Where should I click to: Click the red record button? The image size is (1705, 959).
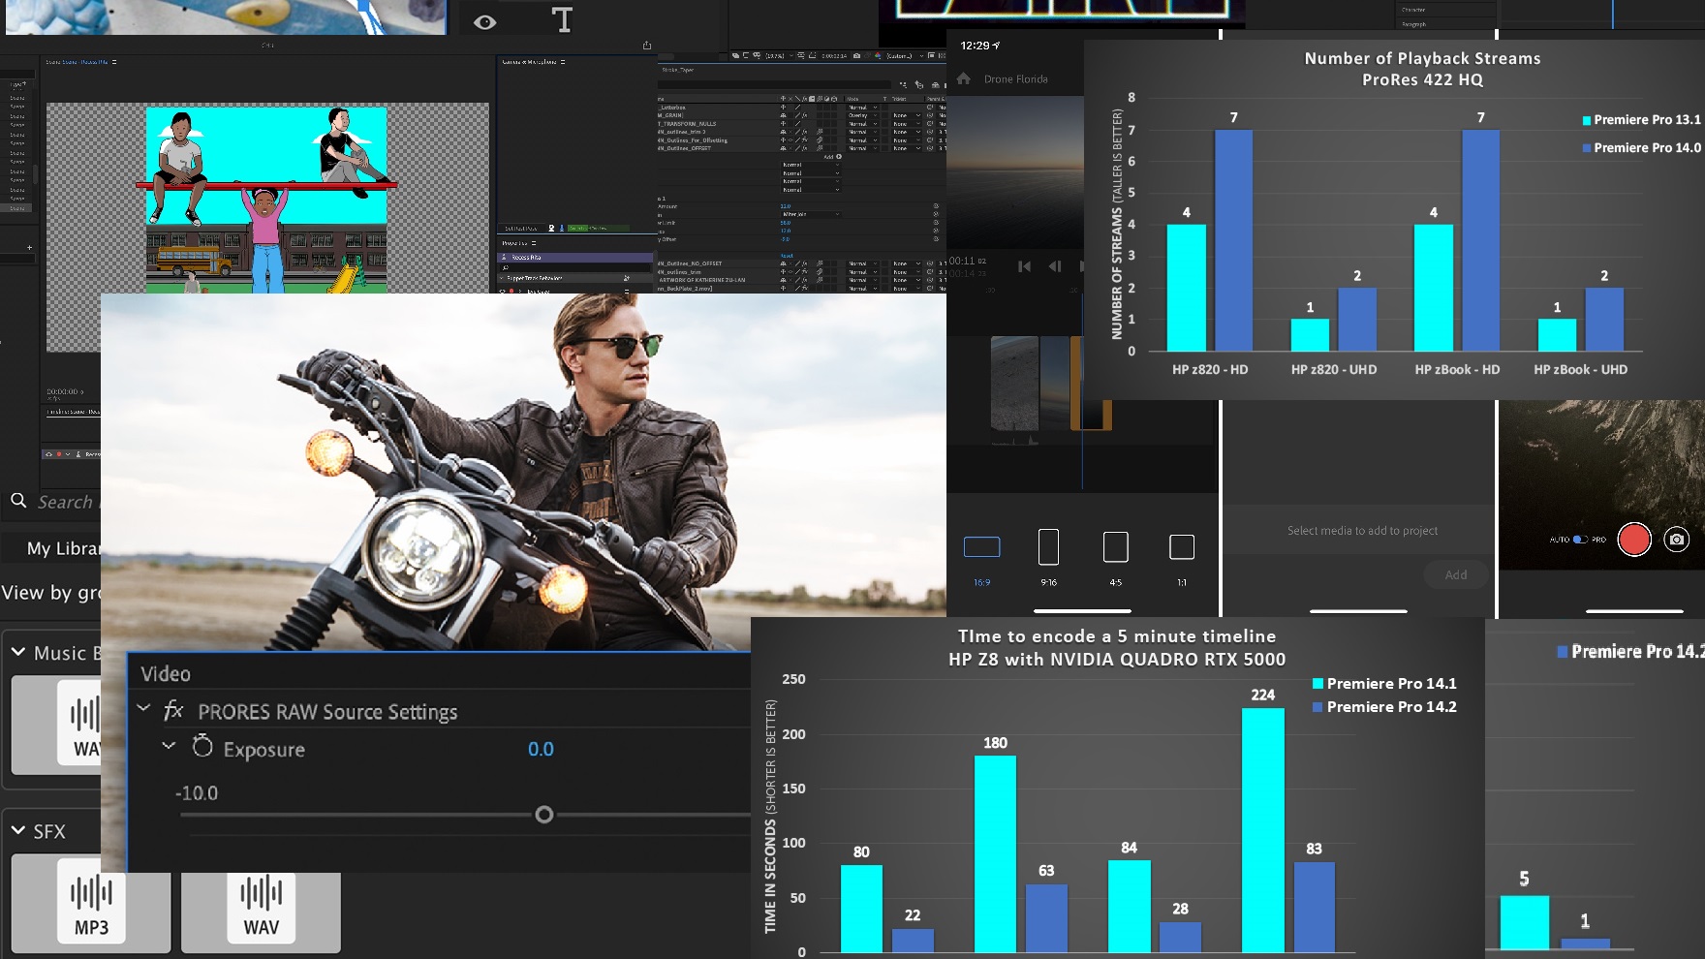pos(1634,540)
